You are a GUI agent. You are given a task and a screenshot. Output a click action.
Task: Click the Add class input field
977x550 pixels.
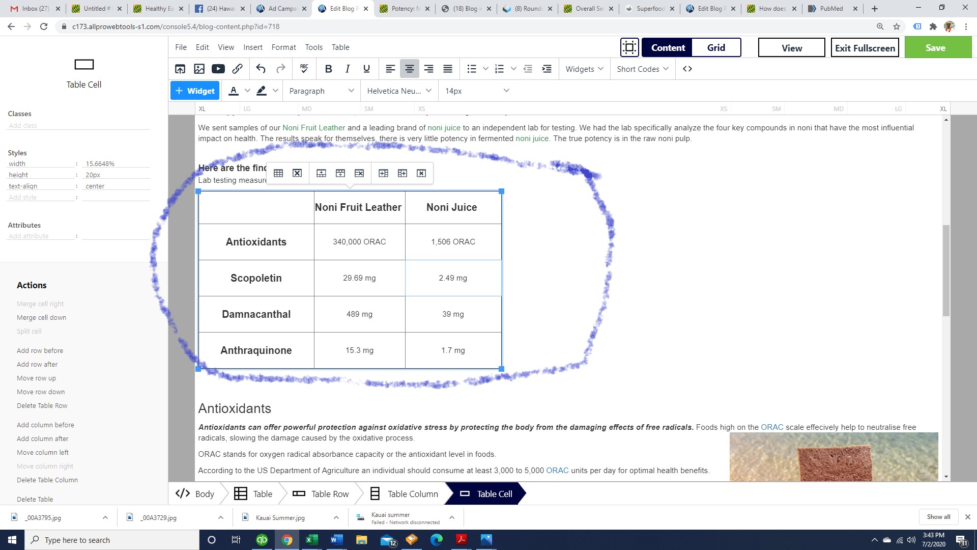point(78,125)
